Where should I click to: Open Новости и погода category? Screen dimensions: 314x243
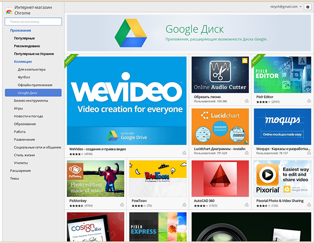28,116
